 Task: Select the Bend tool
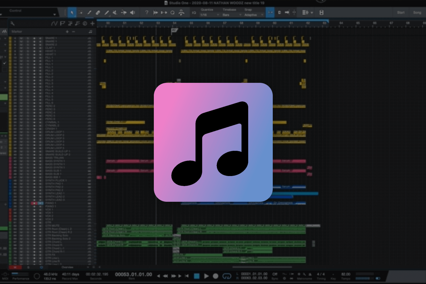(x=124, y=13)
